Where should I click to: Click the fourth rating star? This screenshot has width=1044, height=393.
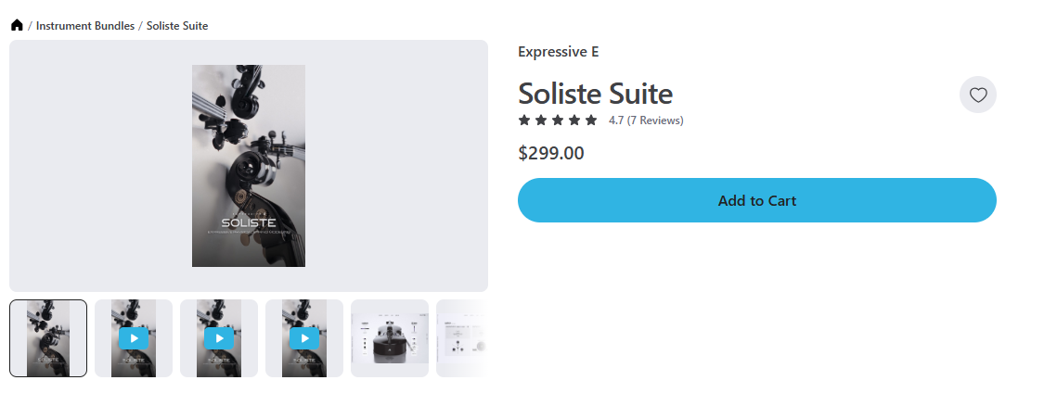(574, 120)
